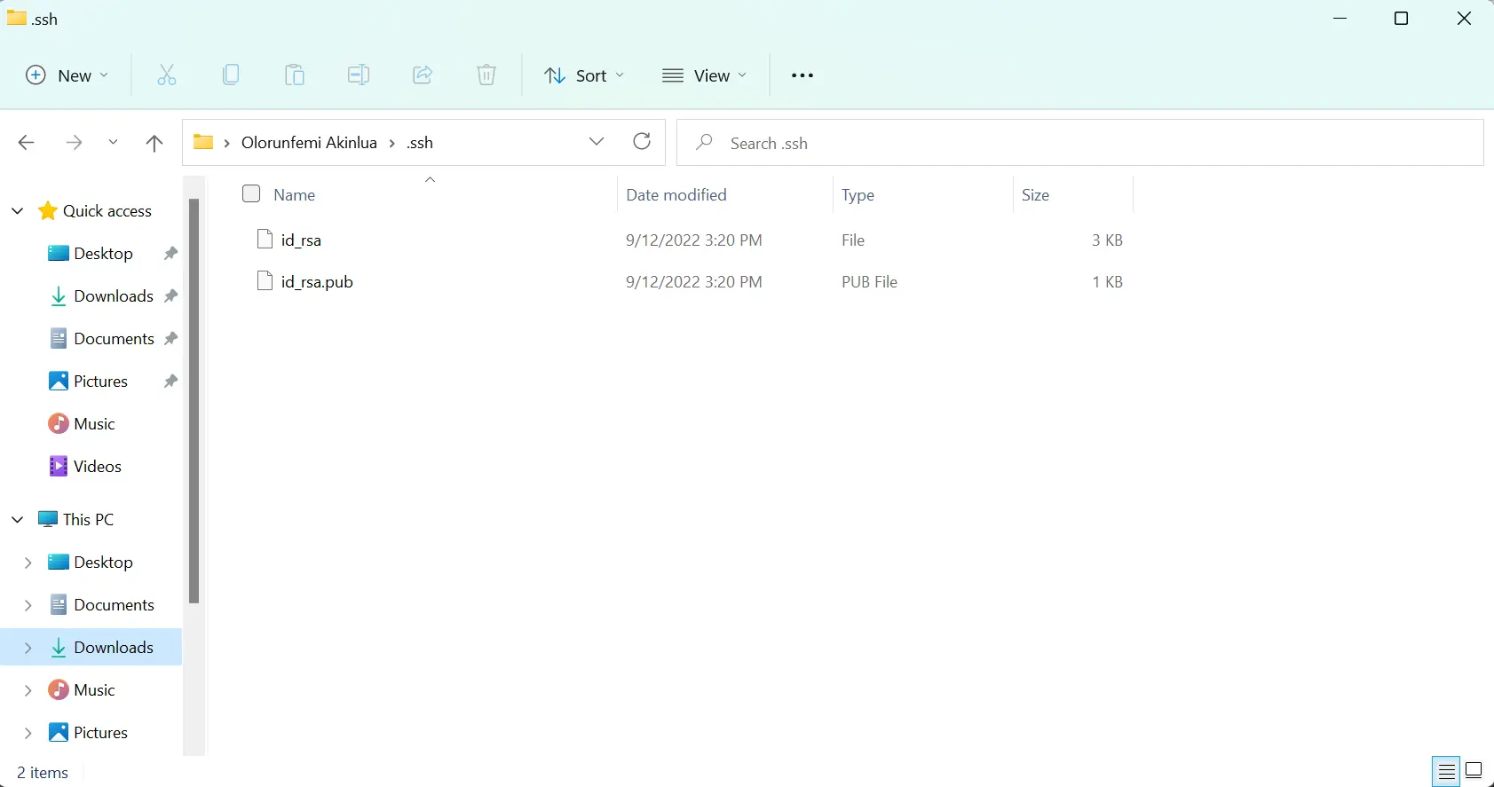Toggle the select-all checkbox beside Name
The image size is (1494, 787).
[x=251, y=193]
